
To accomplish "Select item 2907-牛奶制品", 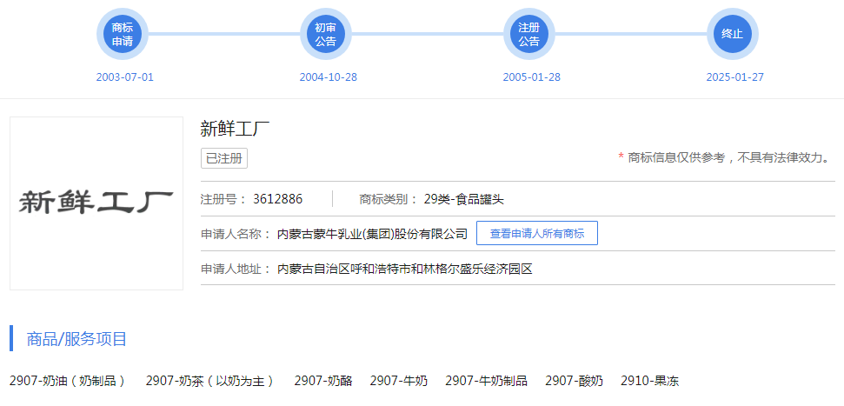I will (x=486, y=382).
